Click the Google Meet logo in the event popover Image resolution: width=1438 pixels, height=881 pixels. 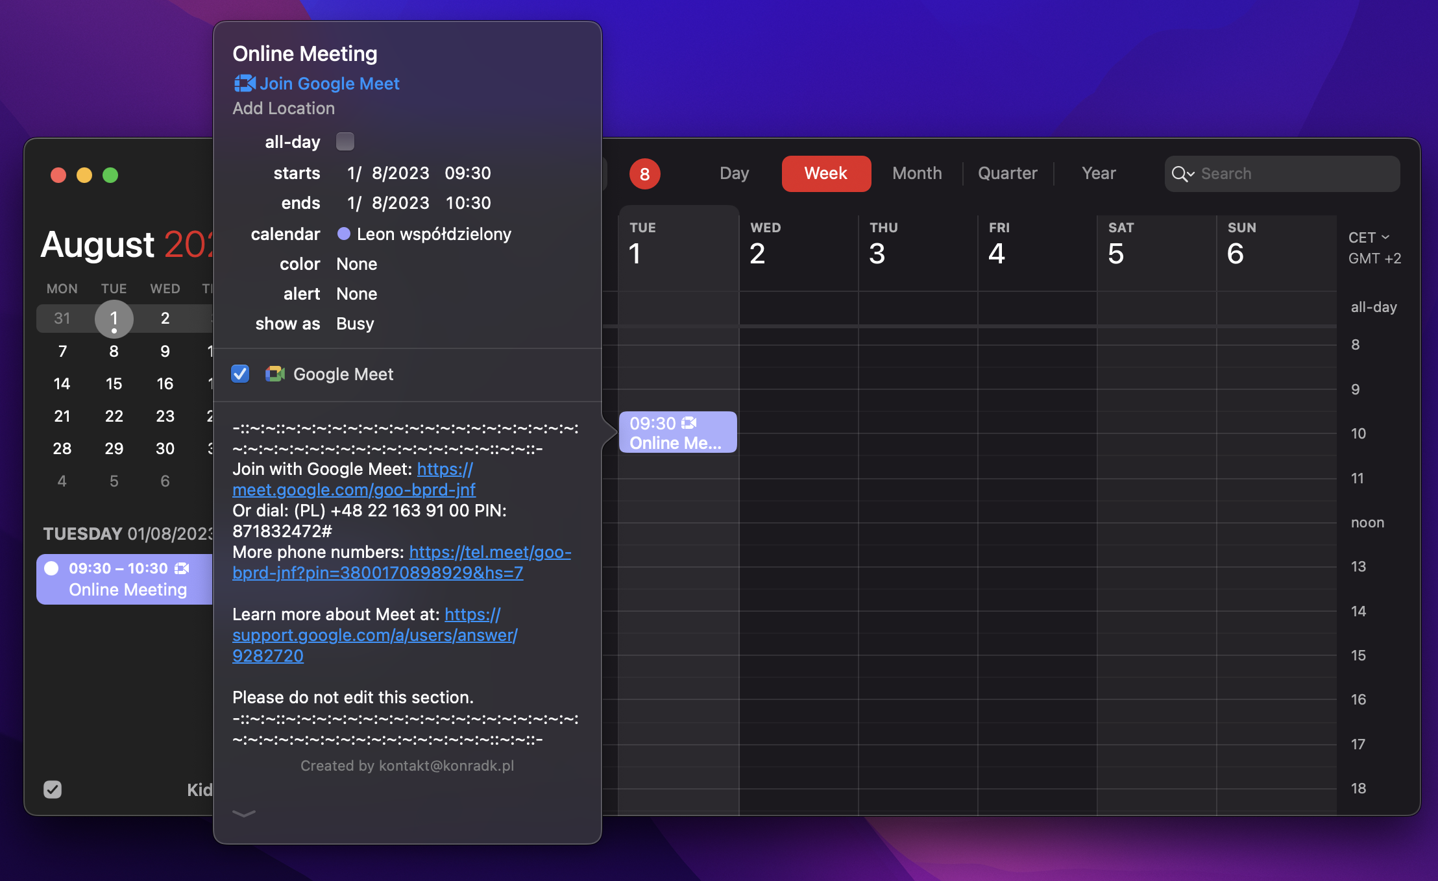point(274,374)
